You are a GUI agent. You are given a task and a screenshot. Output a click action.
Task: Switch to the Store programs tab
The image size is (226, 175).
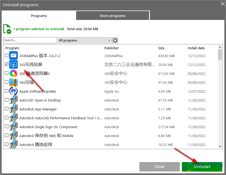112,16
